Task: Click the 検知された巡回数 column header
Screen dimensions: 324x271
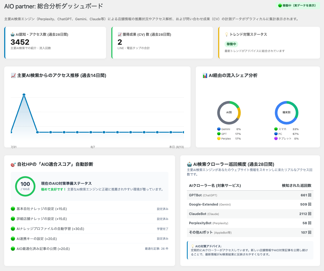Action: [x=297, y=186]
